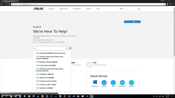Select Transformer Book T101HA suggestion
175x98 pixels.
(x=46, y=81)
